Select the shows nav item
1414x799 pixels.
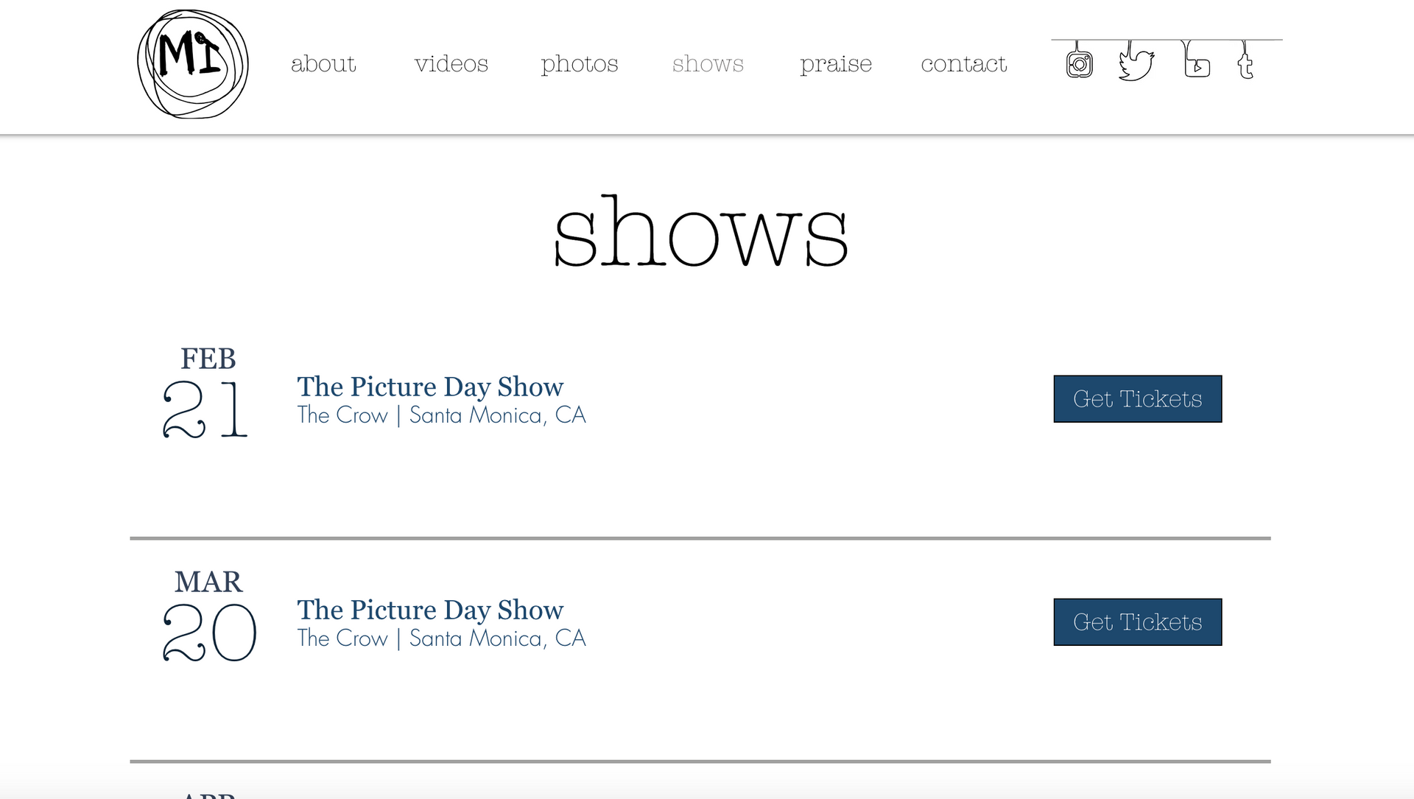click(x=708, y=64)
